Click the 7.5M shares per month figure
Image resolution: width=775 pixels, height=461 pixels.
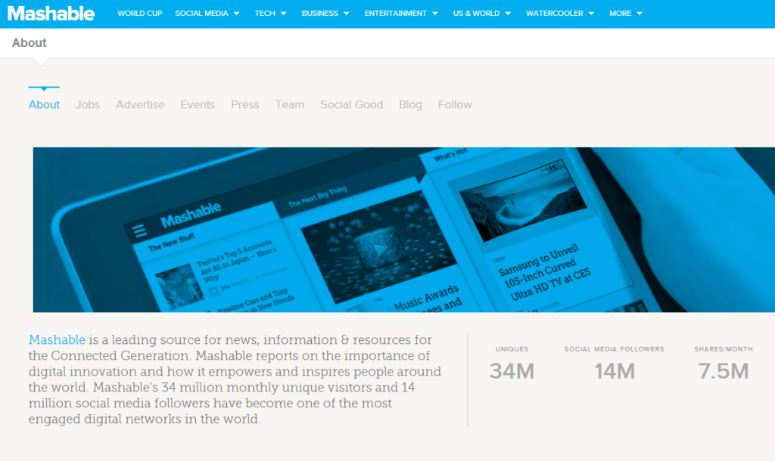tap(724, 371)
